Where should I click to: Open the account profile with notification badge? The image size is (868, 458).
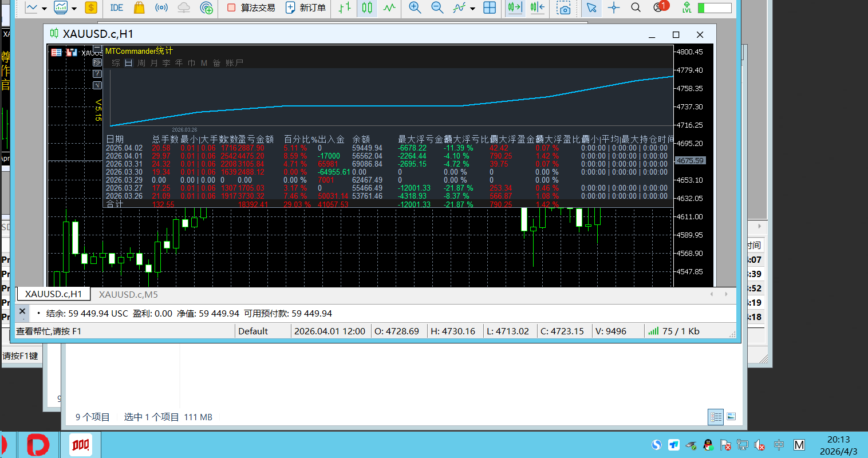(x=661, y=7)
